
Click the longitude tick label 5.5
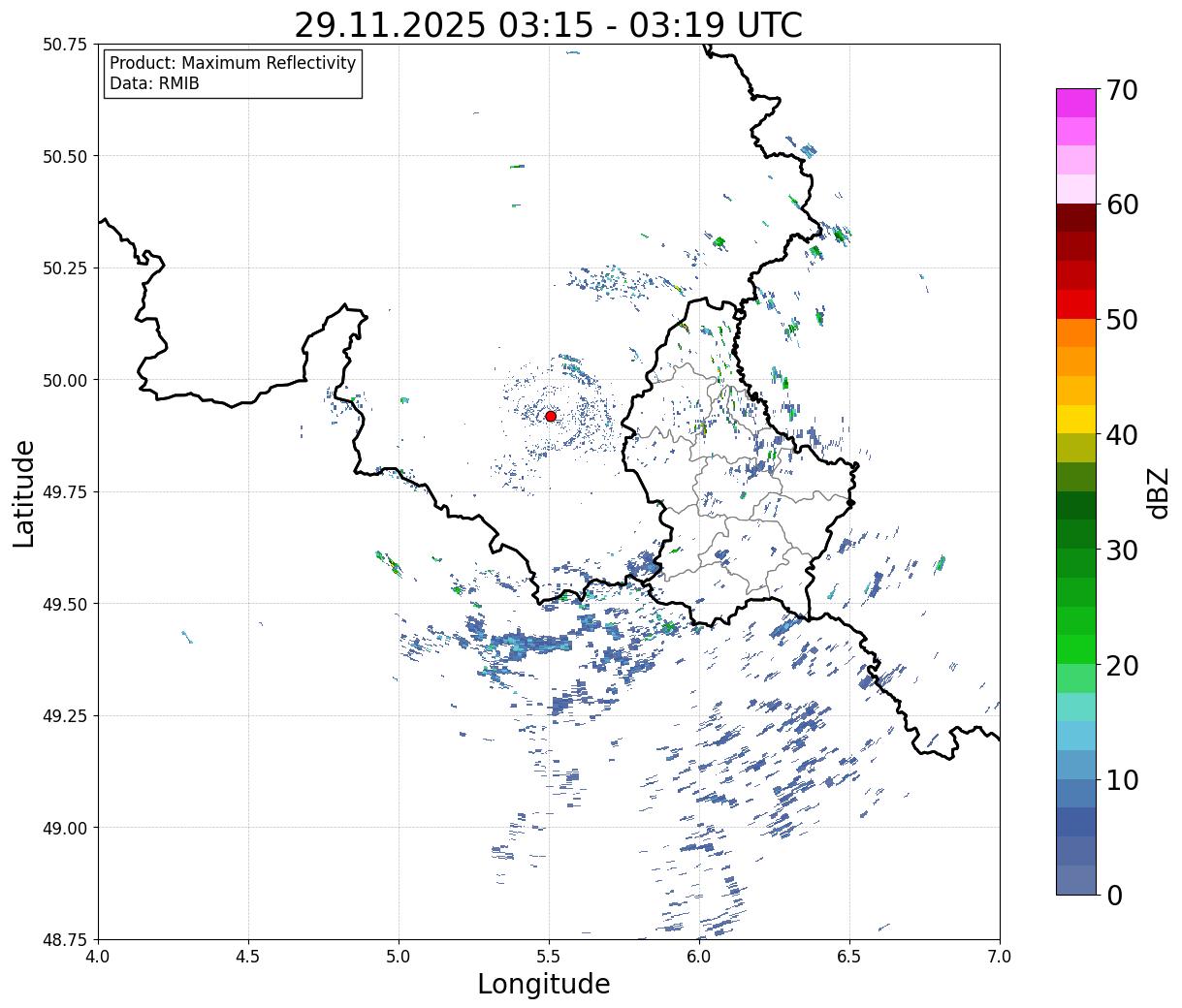549,957
